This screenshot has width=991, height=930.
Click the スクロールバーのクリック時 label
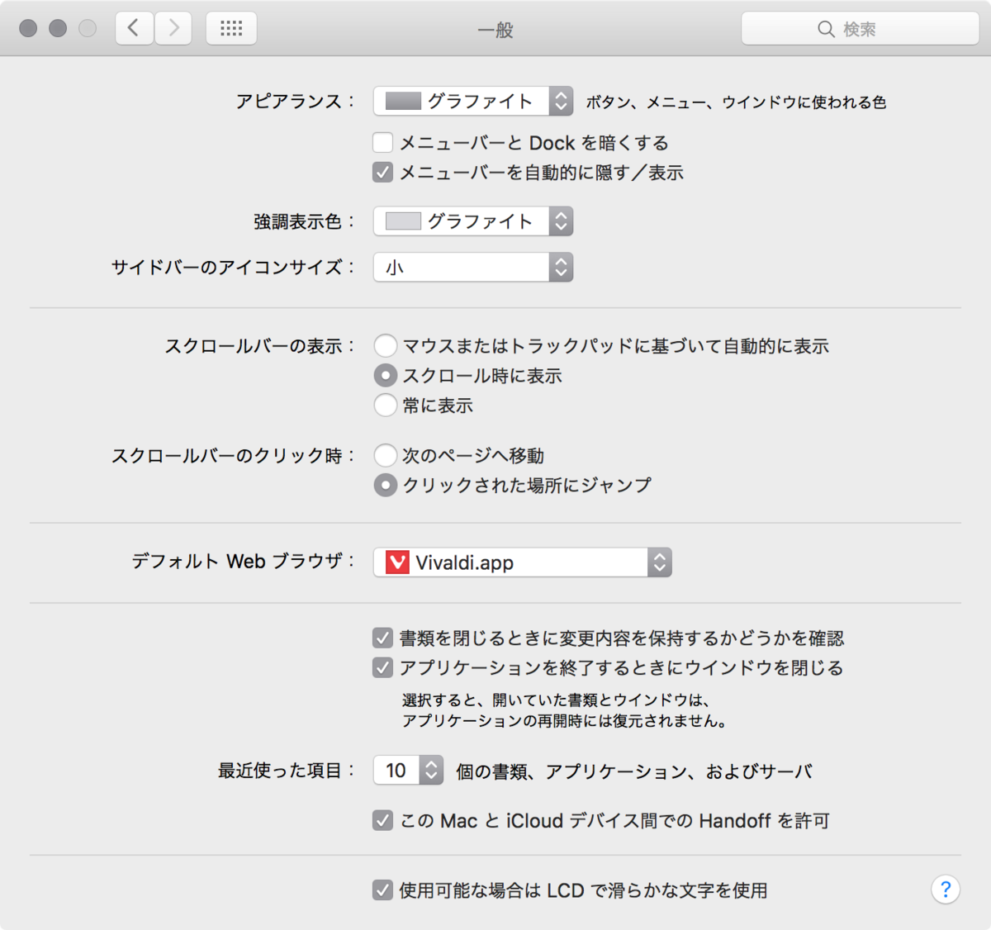coord(234,456)
